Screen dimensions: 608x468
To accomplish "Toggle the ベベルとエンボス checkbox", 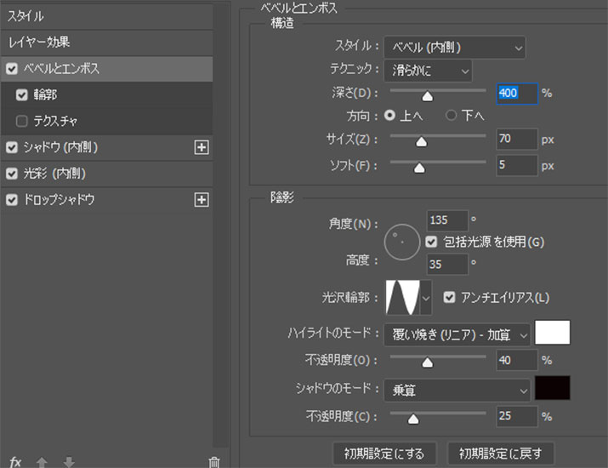I will click(12, 69).
